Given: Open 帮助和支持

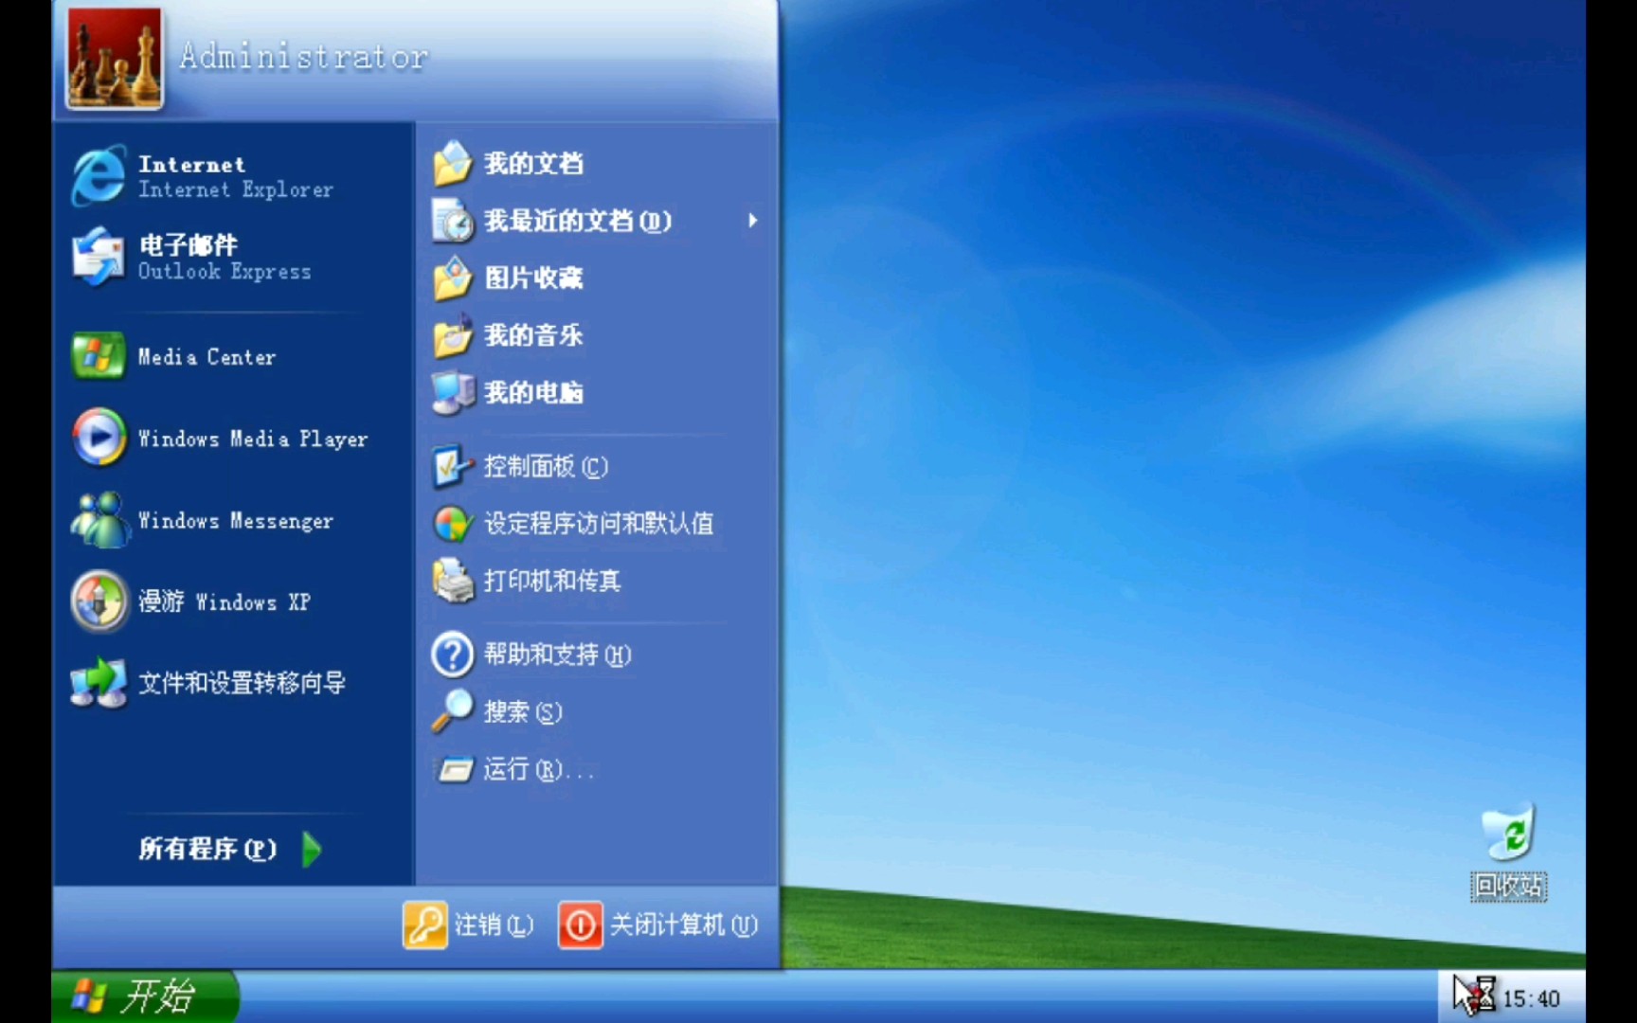Looking at the screenshot, I should click(x=556, y=655).
